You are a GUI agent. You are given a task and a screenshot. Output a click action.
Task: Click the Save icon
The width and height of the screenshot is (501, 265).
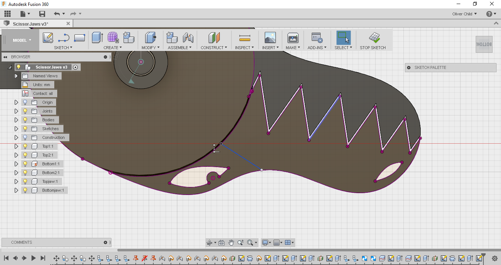click(42, 14)
